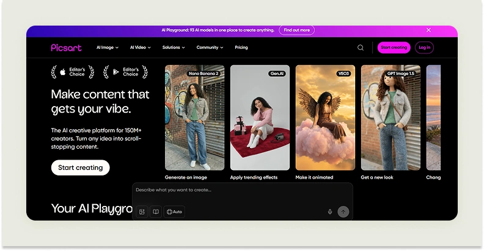Open the Nano Banana 2 image card
The image size is (484, 251).
(x=195, y=118)
